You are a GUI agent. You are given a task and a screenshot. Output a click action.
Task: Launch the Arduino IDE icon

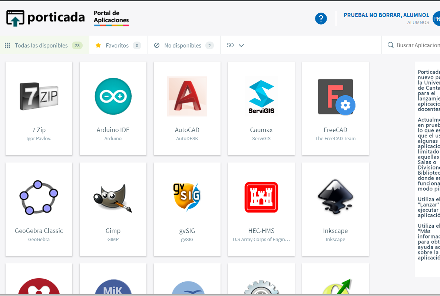point(113,96)
